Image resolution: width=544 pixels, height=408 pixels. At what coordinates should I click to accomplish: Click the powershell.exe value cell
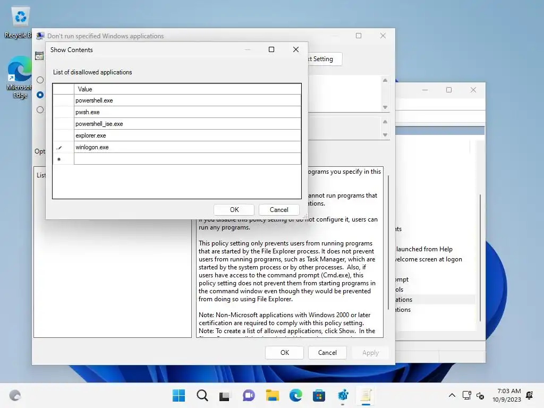(x=188, y=100)
